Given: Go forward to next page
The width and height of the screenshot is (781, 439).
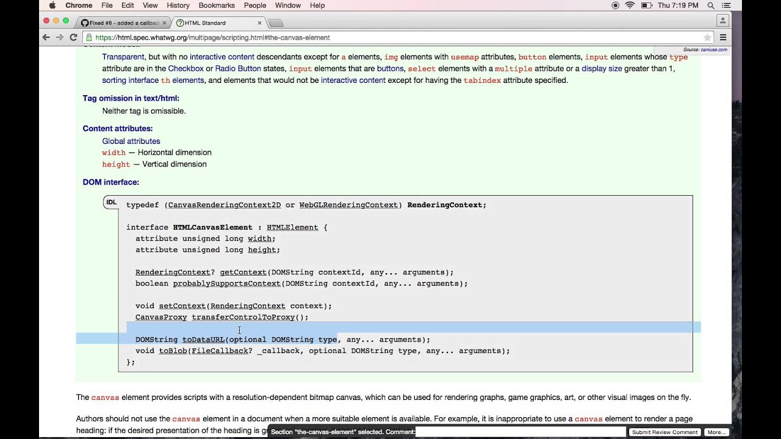Looking at the screenshot, I should [x=59, y=38].
